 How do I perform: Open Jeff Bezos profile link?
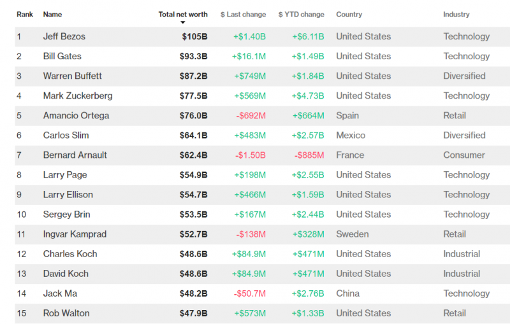click(x=64, y=36)
